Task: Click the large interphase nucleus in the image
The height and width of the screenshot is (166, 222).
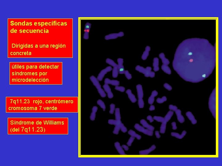Action: (x=194, y=60)
